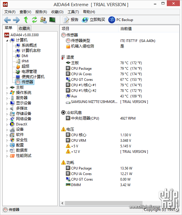Expand the 网络设备 tree node
Viewport: 182px width, 215px height.
point(7,119)
